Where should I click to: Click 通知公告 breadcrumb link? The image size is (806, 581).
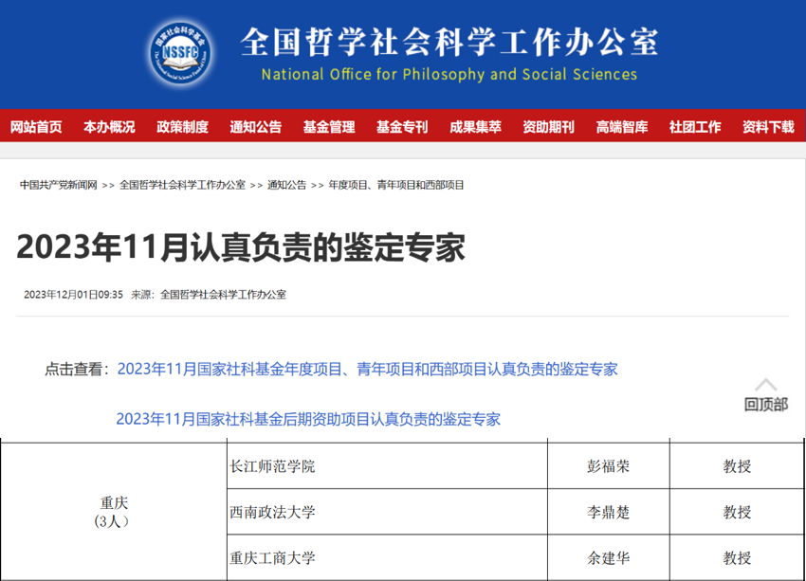(x=286, y=185)
